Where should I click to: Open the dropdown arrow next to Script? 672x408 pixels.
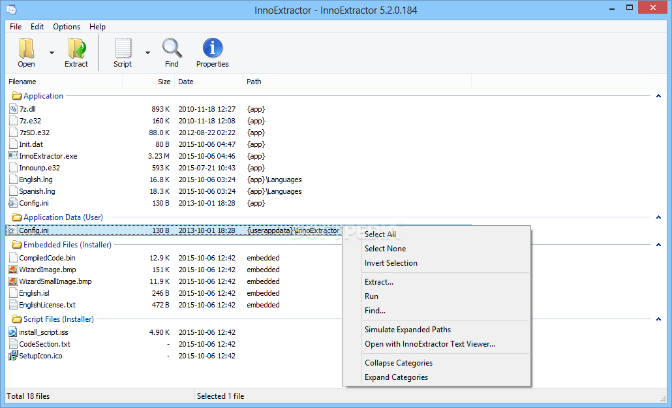coord(148,53)
